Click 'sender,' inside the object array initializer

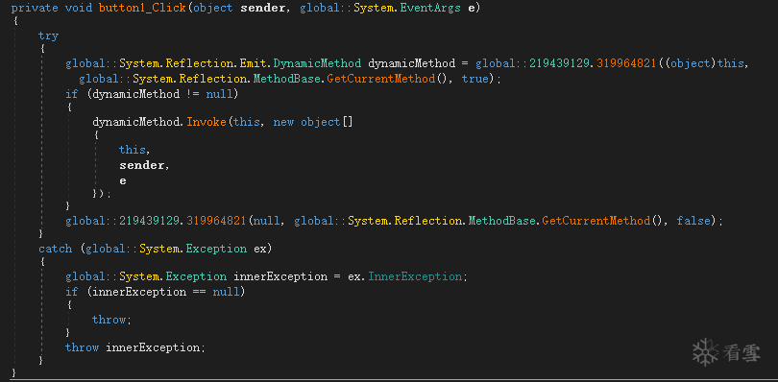(144, 165)
